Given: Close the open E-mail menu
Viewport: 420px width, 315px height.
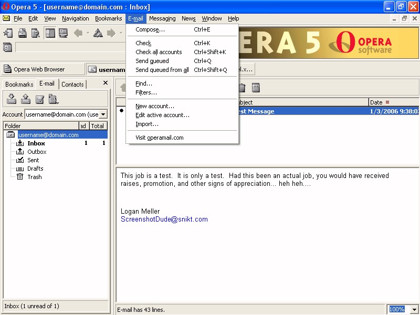Looking at the screenshot, I should (135, 18).
